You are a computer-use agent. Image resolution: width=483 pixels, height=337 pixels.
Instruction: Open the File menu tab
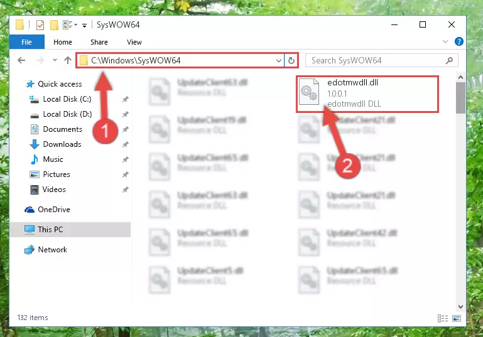tap(27, 42)
